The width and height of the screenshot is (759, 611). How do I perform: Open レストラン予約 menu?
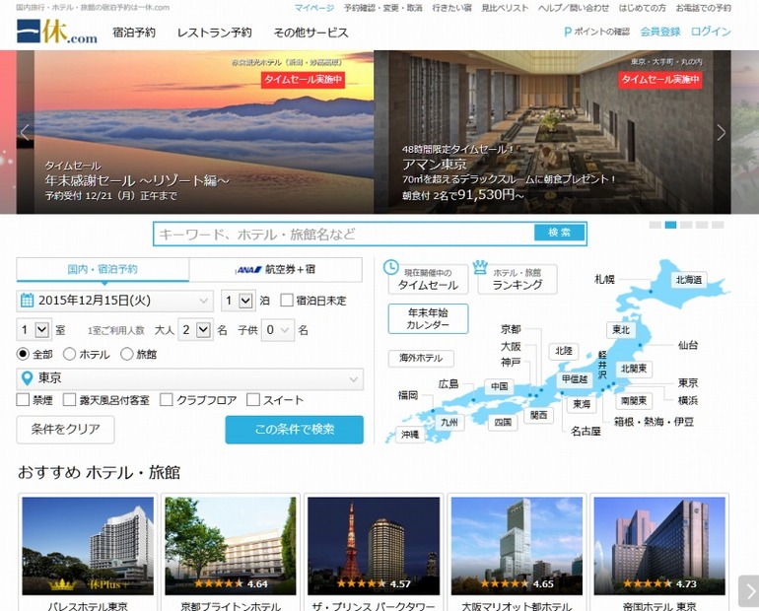tap(215, 33)
